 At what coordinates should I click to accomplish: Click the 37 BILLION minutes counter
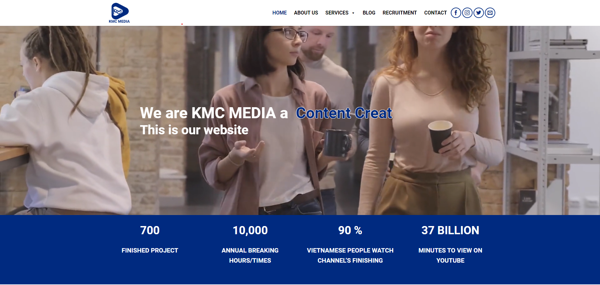point(450,230)
